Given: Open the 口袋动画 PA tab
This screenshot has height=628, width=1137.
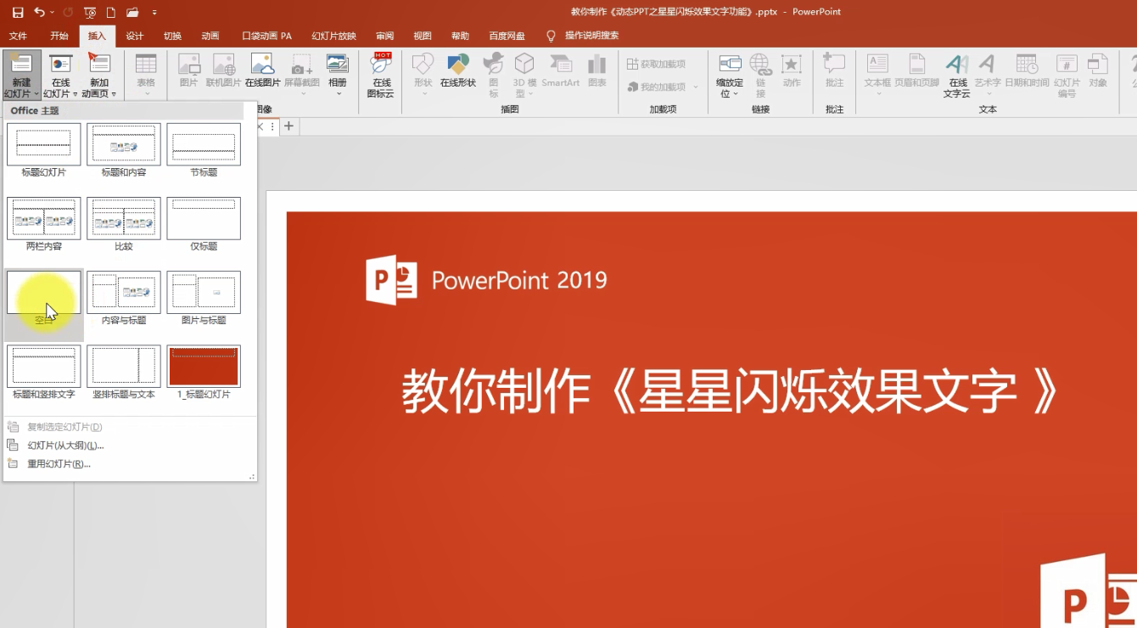Looking at the screenshot, I should 266,36.
